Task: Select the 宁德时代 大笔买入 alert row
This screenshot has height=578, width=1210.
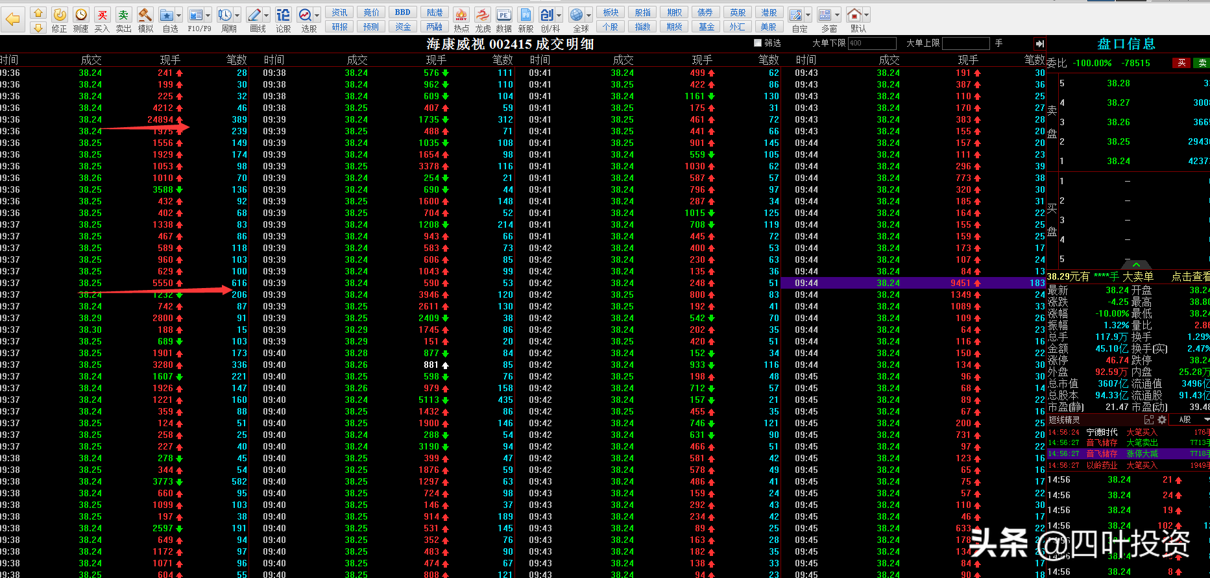Action: 1128,432
